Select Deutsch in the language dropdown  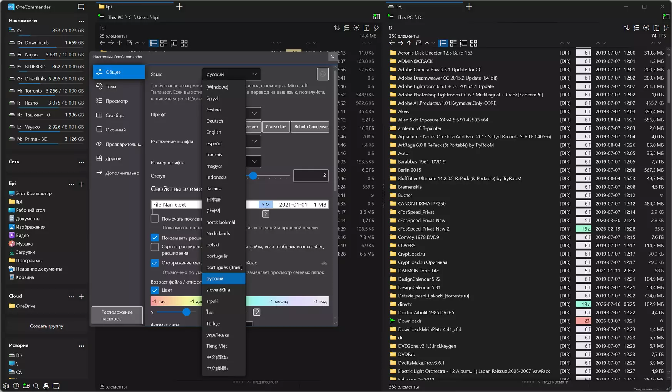(x=215, y=121)
